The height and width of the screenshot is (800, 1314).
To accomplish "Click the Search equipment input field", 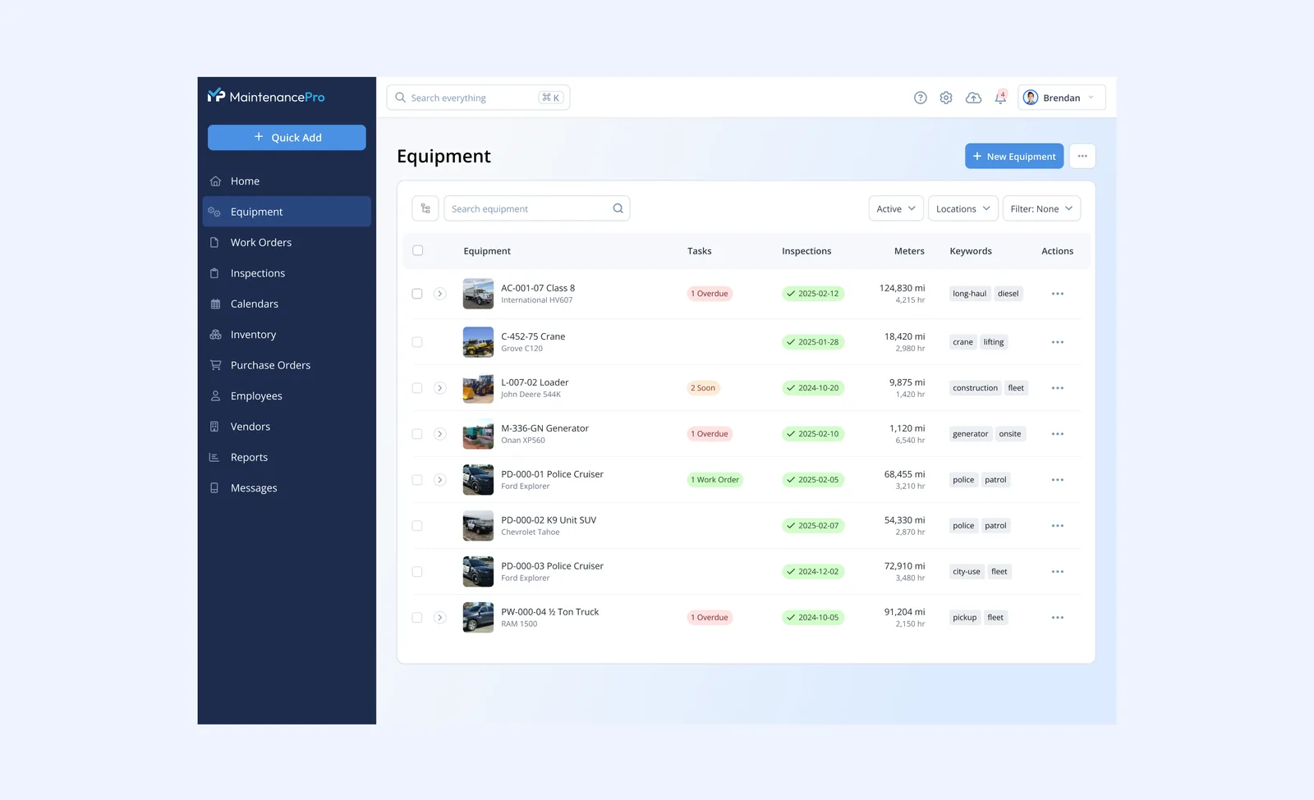I will (537, 208).
